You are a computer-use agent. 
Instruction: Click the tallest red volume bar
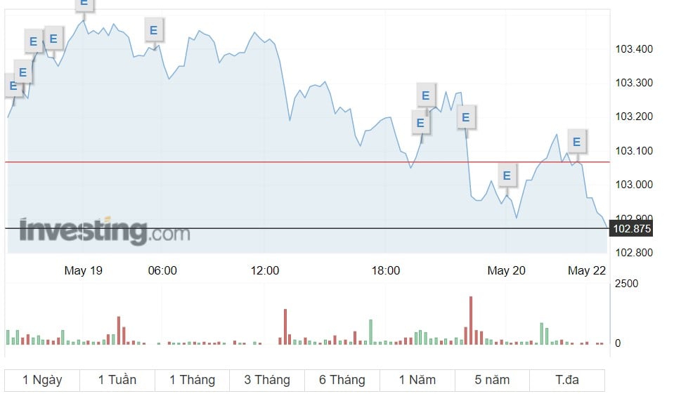pos(471,320)
